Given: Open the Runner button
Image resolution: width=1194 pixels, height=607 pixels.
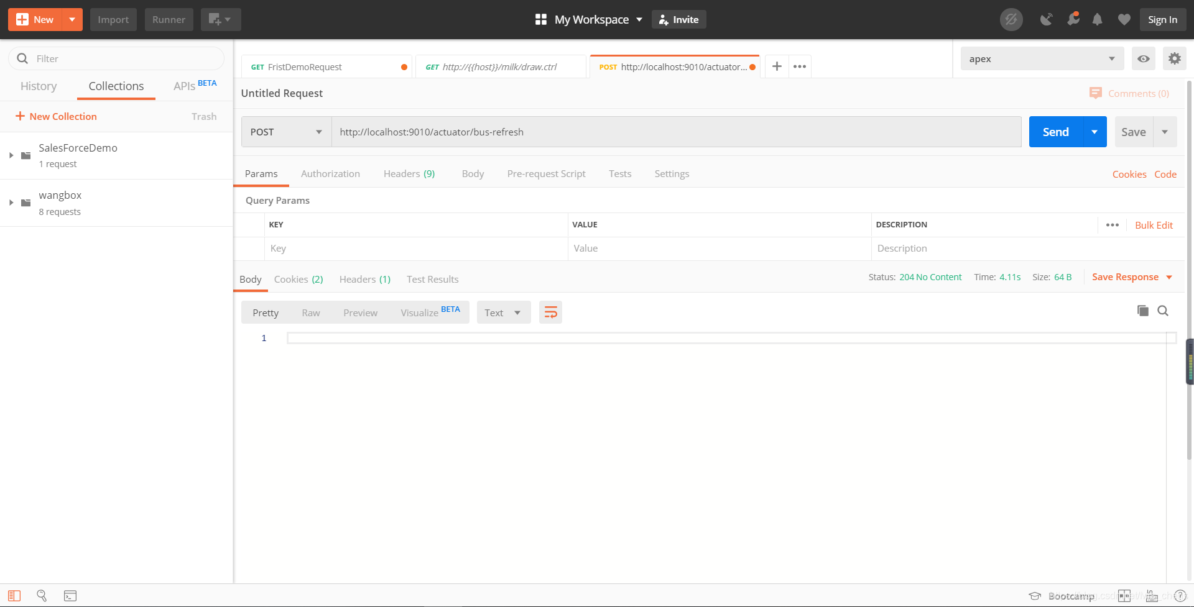Looking at the screenshot, I should (169, 19).
